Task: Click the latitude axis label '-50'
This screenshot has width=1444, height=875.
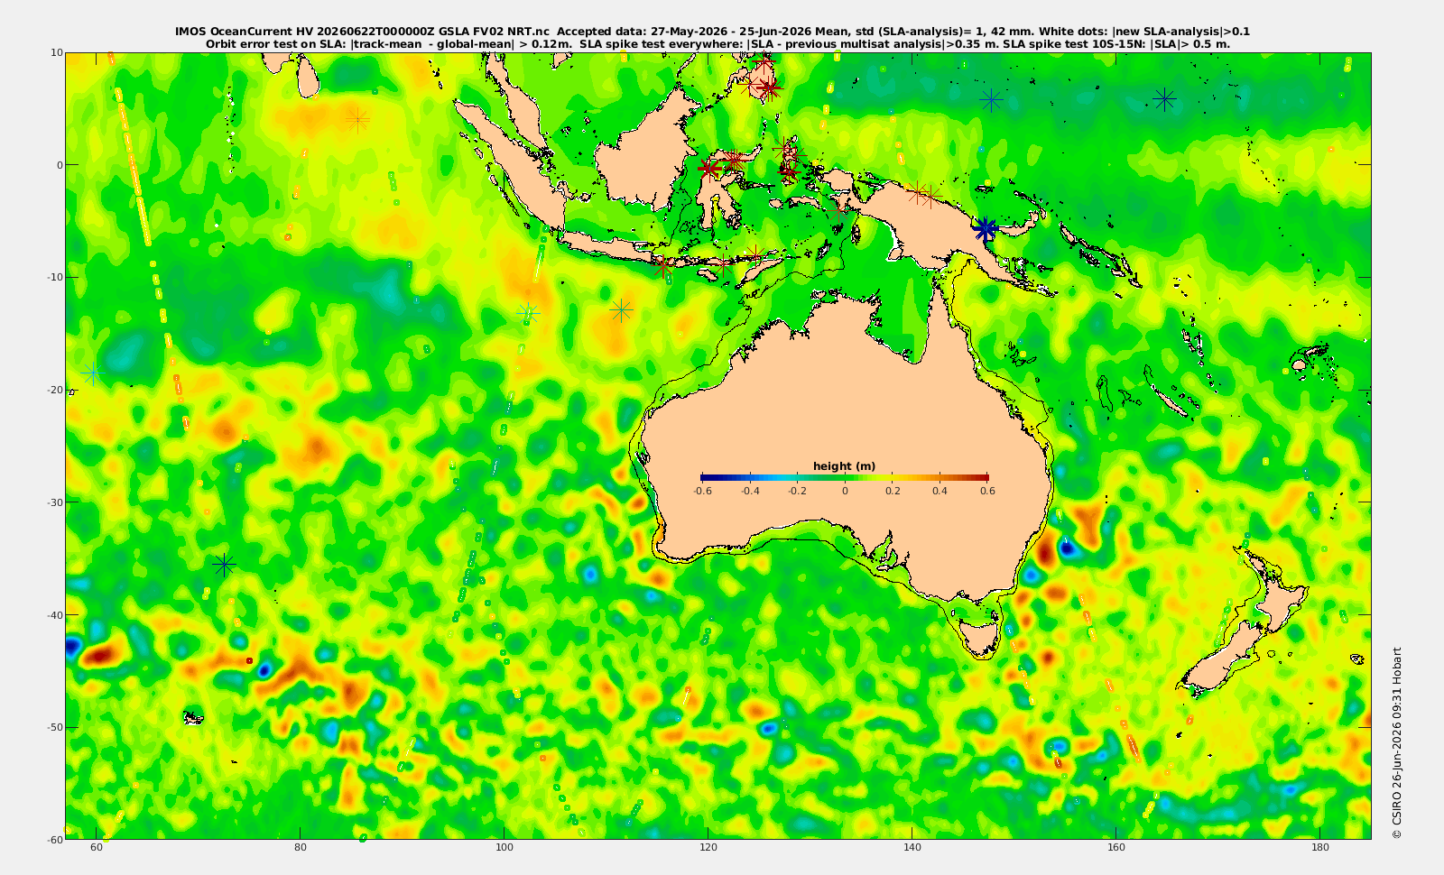Action: [53, 727]
